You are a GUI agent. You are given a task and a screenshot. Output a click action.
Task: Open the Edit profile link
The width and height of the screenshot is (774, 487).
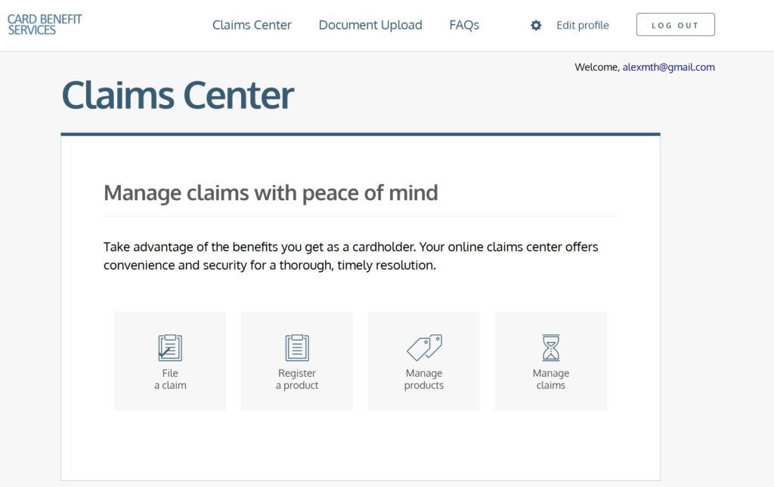pos(582,25)
